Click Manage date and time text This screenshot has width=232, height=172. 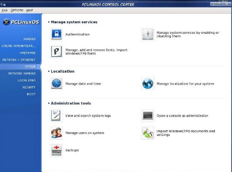(x=83, y=84)
